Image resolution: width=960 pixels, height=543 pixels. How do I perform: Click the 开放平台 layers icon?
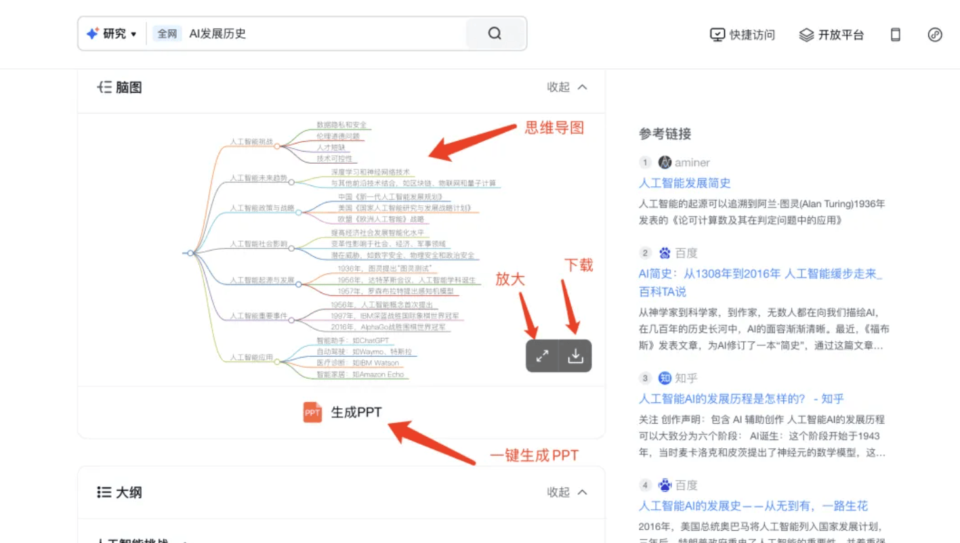click(x=806, y=35)
